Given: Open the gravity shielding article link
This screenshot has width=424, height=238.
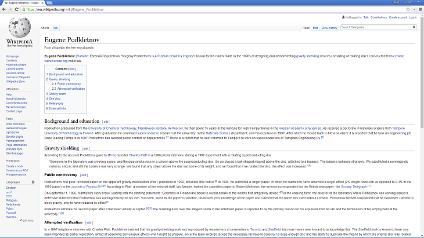Looking at the screenshot, I should (307, 56).
